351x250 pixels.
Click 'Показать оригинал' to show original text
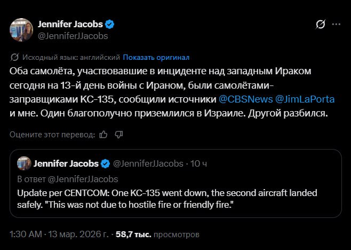156,57
